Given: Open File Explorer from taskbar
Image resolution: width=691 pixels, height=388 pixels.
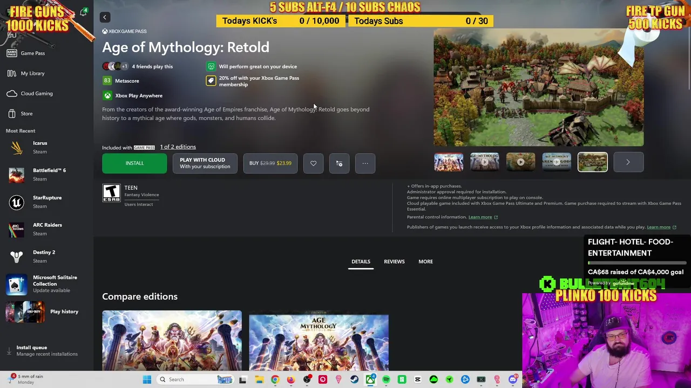Looking at the screenshot, I should (x=259, y=379).
